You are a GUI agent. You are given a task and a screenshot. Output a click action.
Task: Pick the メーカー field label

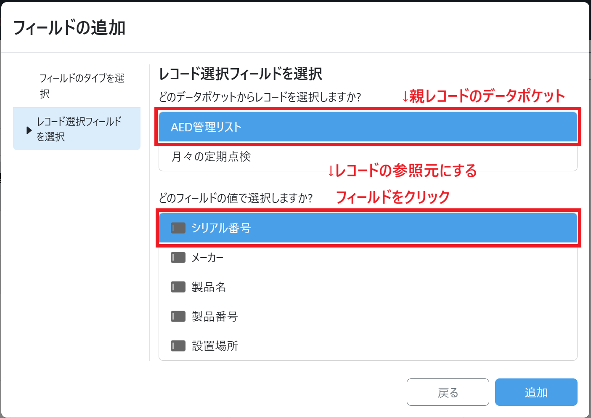point(207,258)
